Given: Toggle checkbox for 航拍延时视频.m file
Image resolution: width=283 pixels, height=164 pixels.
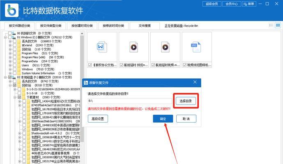Looking at the screenshot, I should (x=153, y=65).
